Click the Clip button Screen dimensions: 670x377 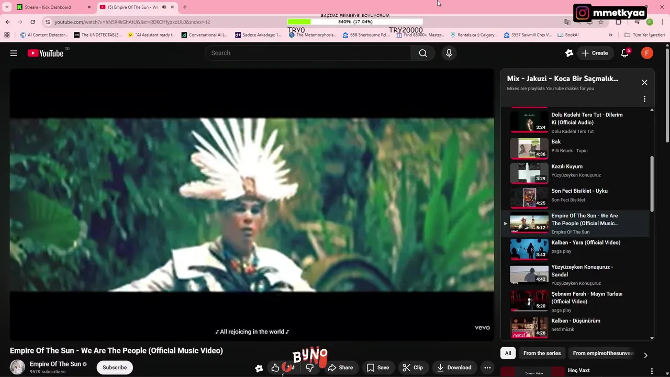tap(412, 368)
